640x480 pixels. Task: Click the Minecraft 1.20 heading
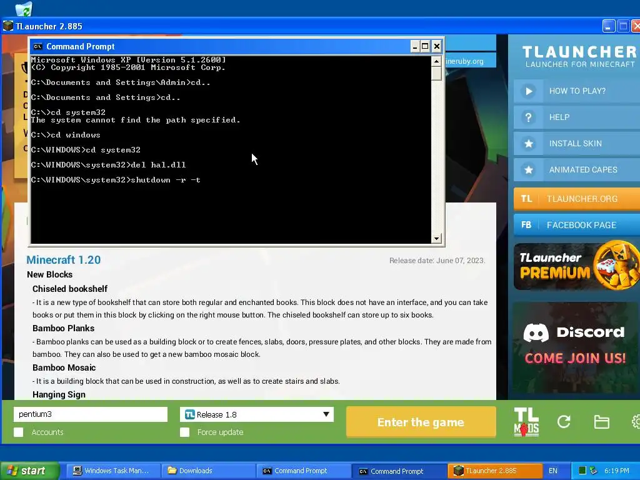click(x=63, y=260)
